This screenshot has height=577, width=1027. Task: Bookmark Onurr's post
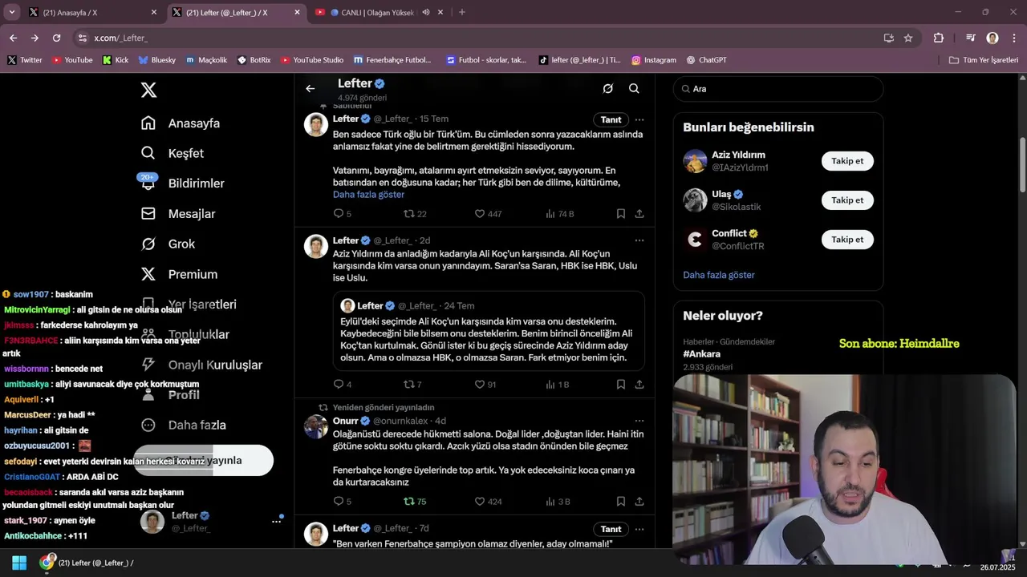tap(621, 502)
